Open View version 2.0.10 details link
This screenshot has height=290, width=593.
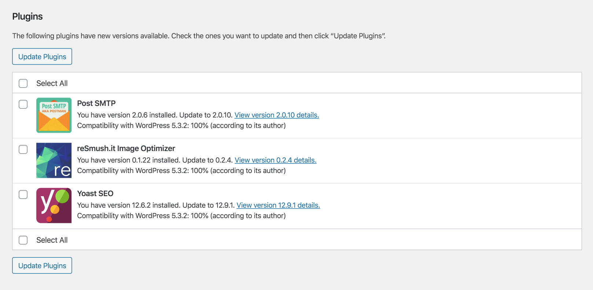tap(277, 115)
